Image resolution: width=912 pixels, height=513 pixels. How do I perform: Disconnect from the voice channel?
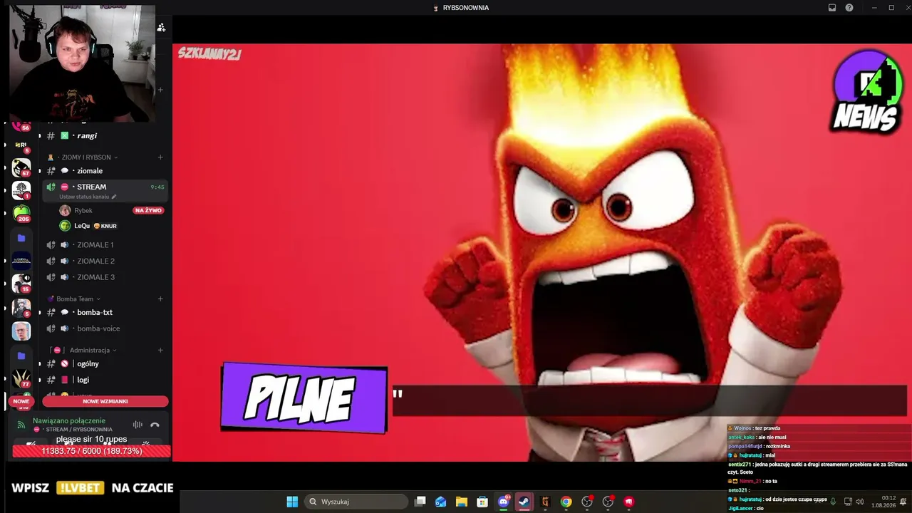point(155,425)
